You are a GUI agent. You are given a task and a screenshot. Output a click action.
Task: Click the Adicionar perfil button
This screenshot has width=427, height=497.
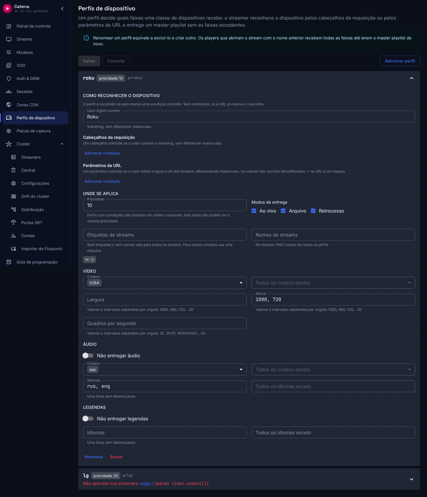click(x=400, y=61)
